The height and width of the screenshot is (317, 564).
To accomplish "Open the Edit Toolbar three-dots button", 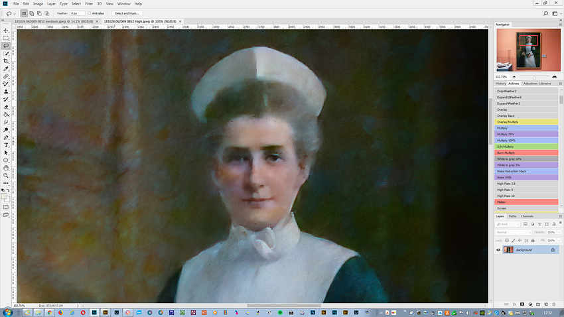I will [6, 183].
